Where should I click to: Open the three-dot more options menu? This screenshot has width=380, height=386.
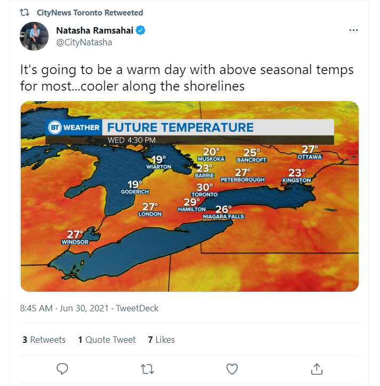(x=353, y=30)
